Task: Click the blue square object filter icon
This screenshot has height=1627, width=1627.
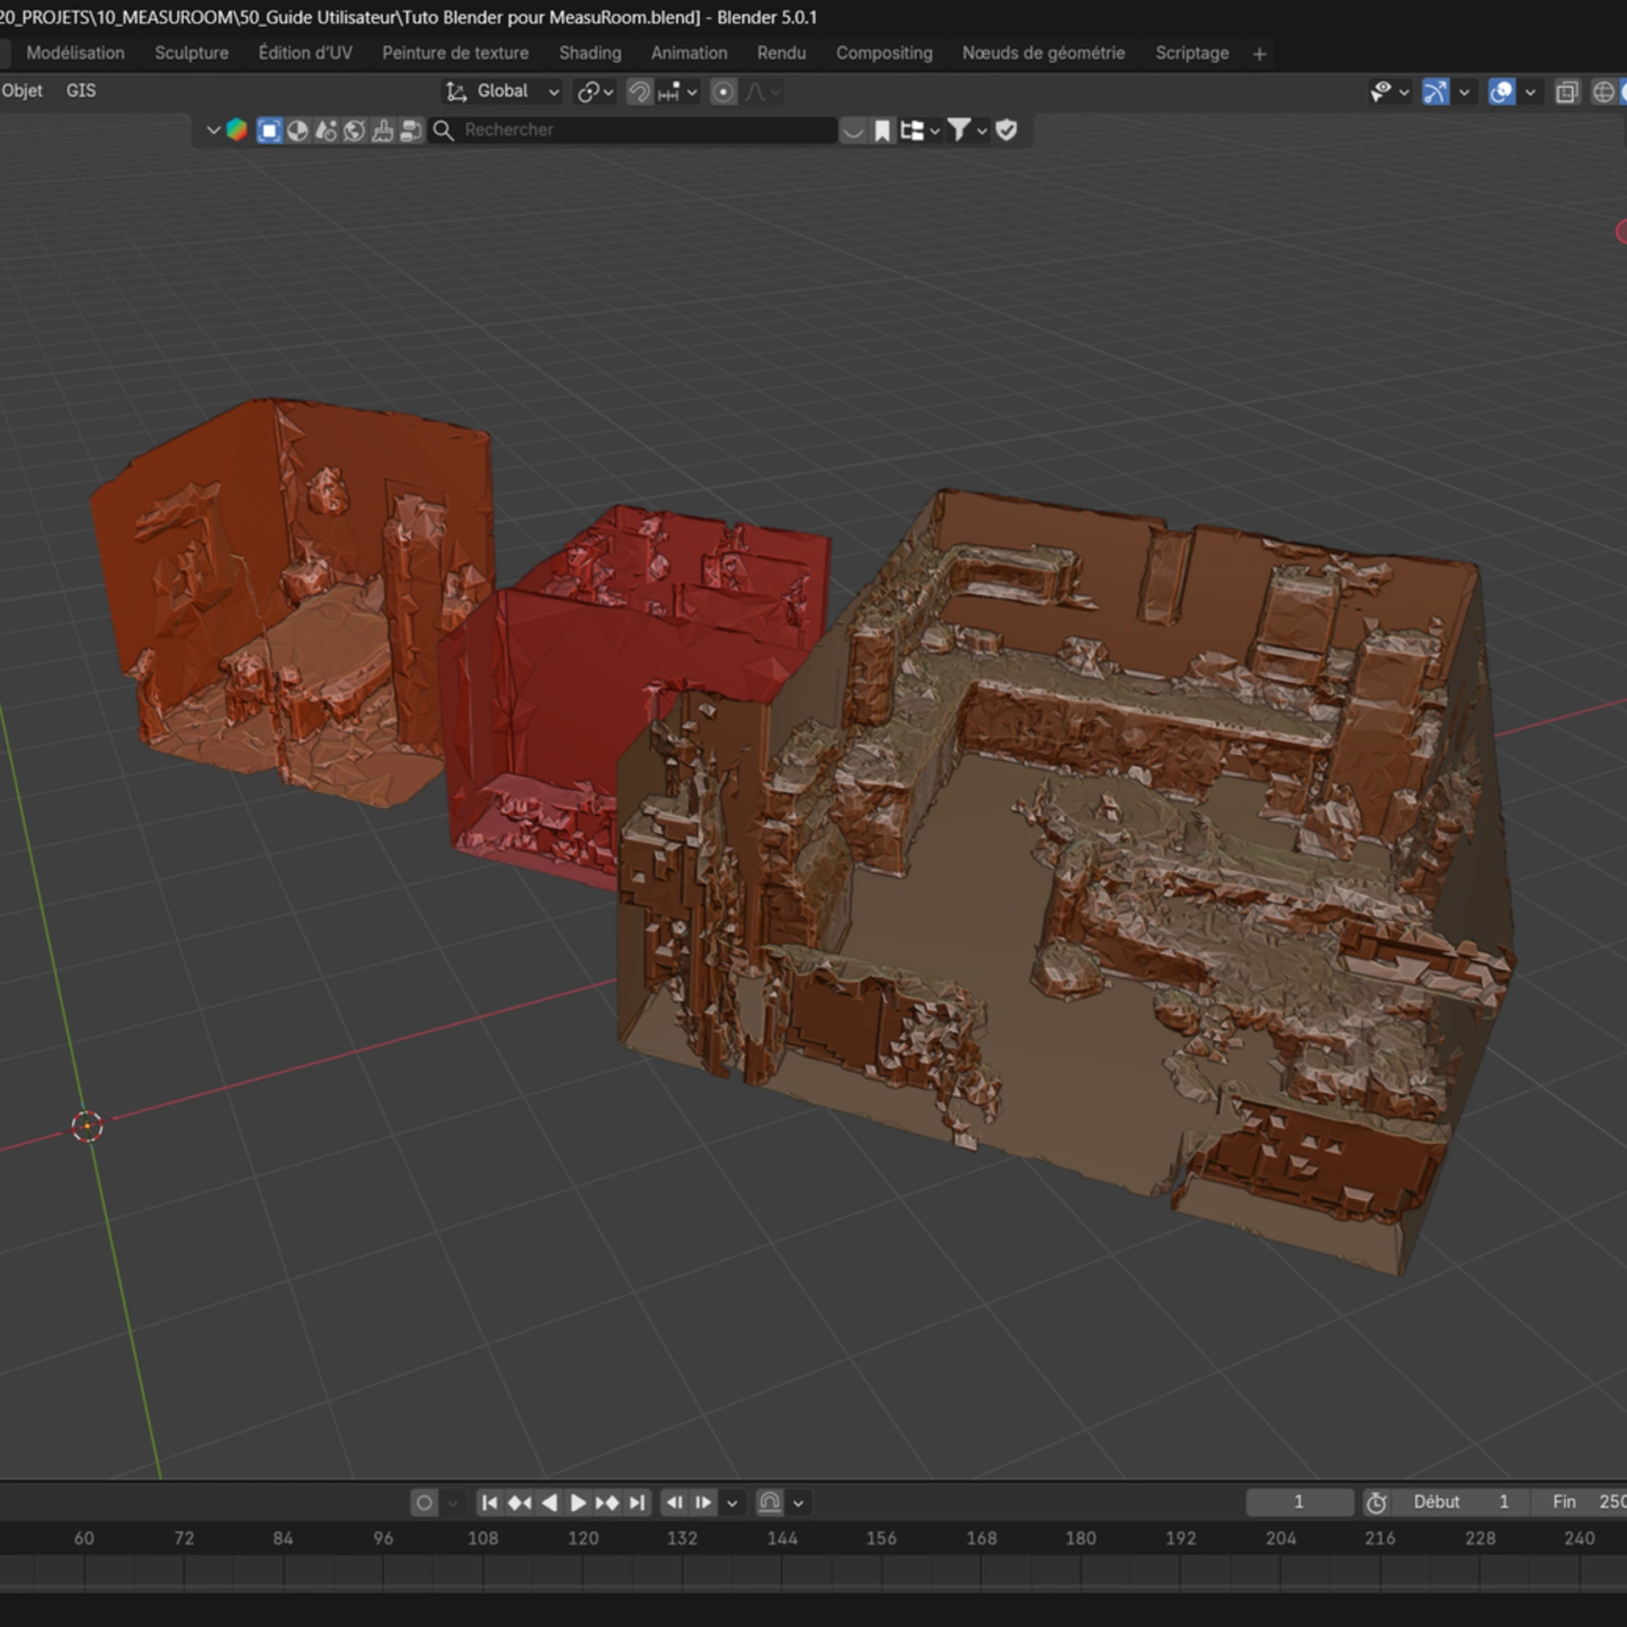Action: pyautogui.click(x=269, y=130)
